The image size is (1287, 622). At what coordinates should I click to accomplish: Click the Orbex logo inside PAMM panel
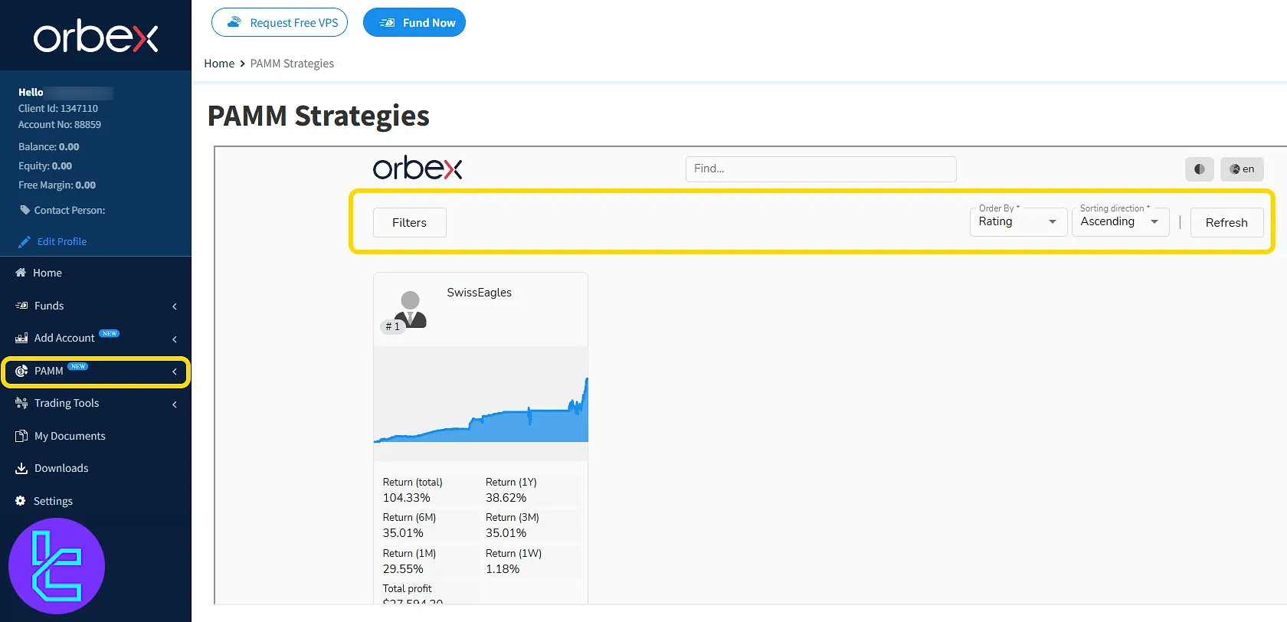point(418,169)
